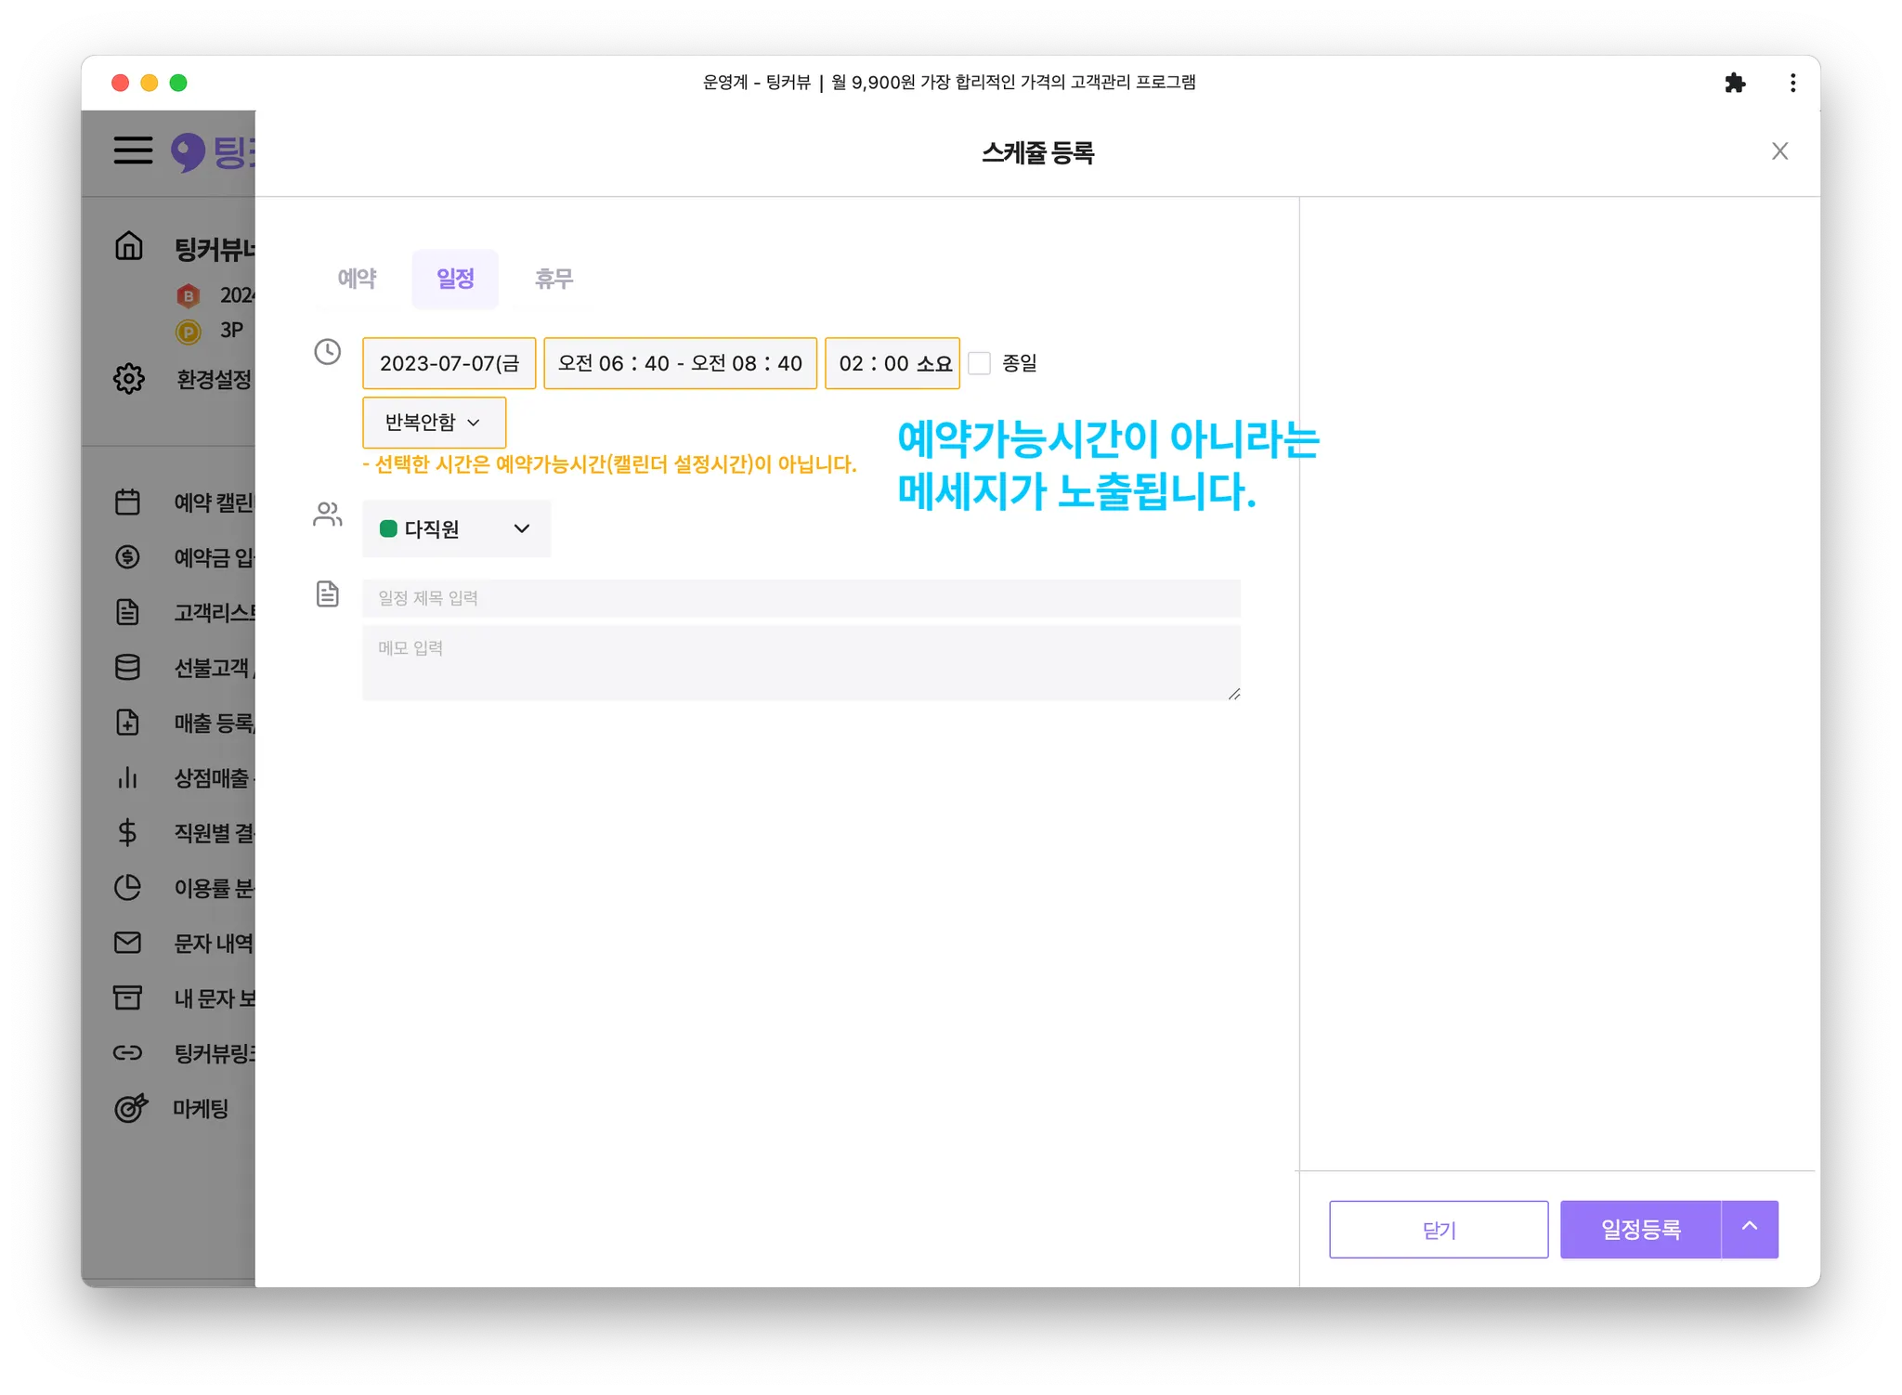
Task: Open the 2023-07-07 date field
Action: (449, 363)
